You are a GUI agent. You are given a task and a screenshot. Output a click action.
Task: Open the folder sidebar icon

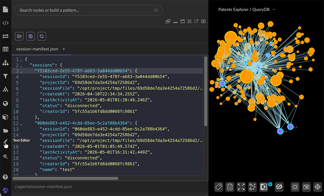tap(6, 131)
